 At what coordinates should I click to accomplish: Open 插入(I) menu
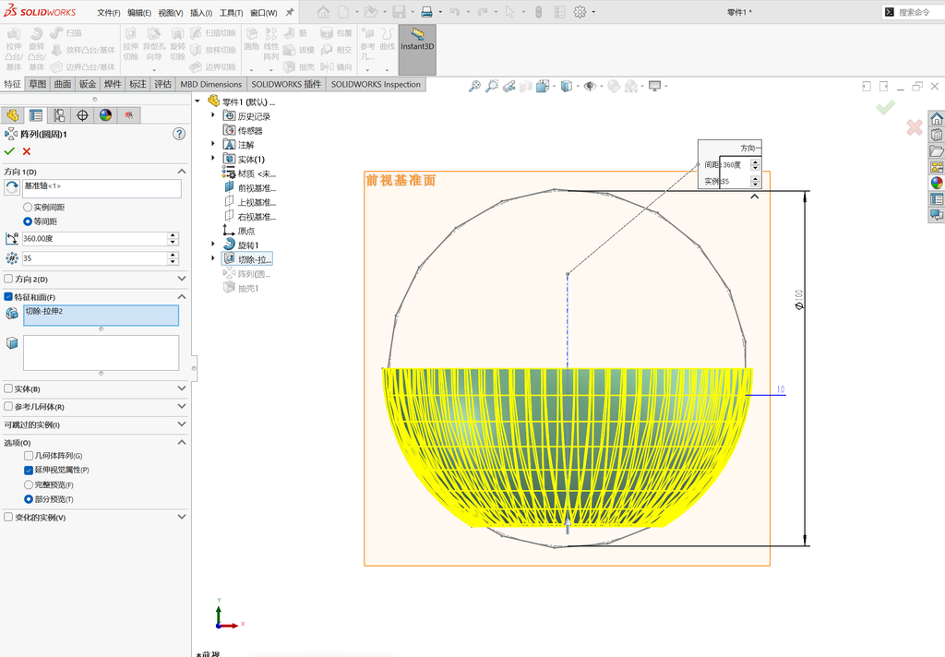(x=200, y=13)
